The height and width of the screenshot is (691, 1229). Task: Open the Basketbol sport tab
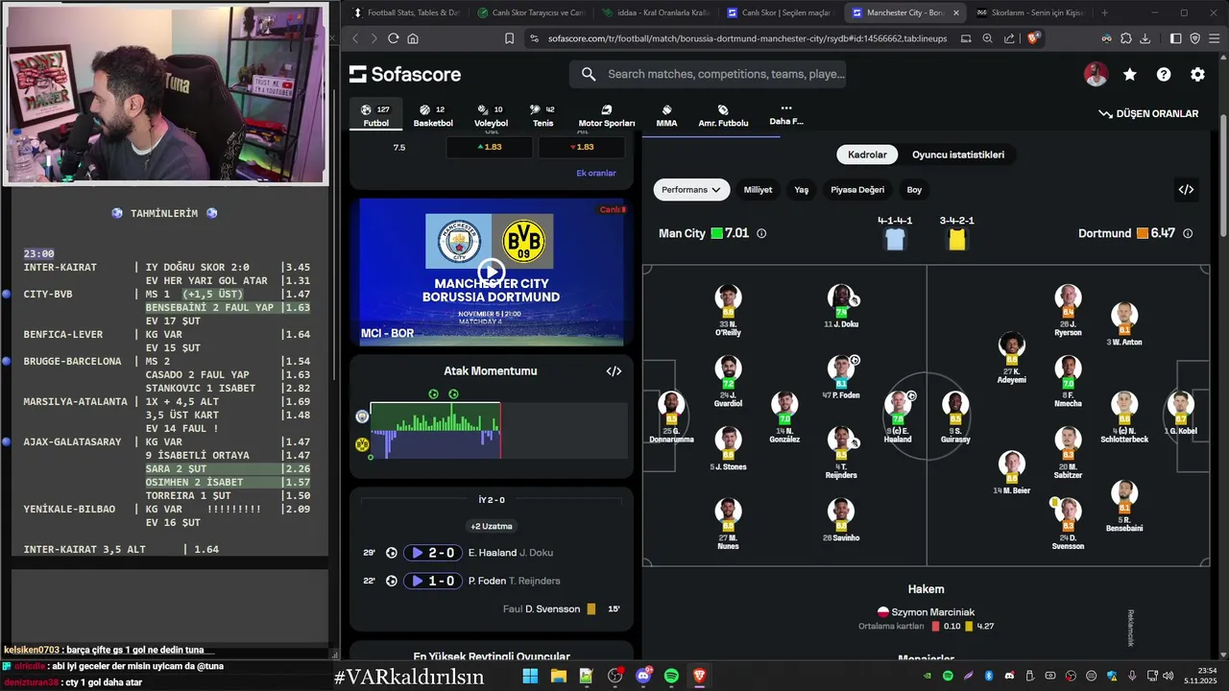[x=433, y=115]
